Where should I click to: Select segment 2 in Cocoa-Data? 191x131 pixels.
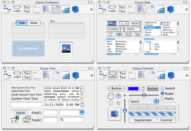coord(126,23)
